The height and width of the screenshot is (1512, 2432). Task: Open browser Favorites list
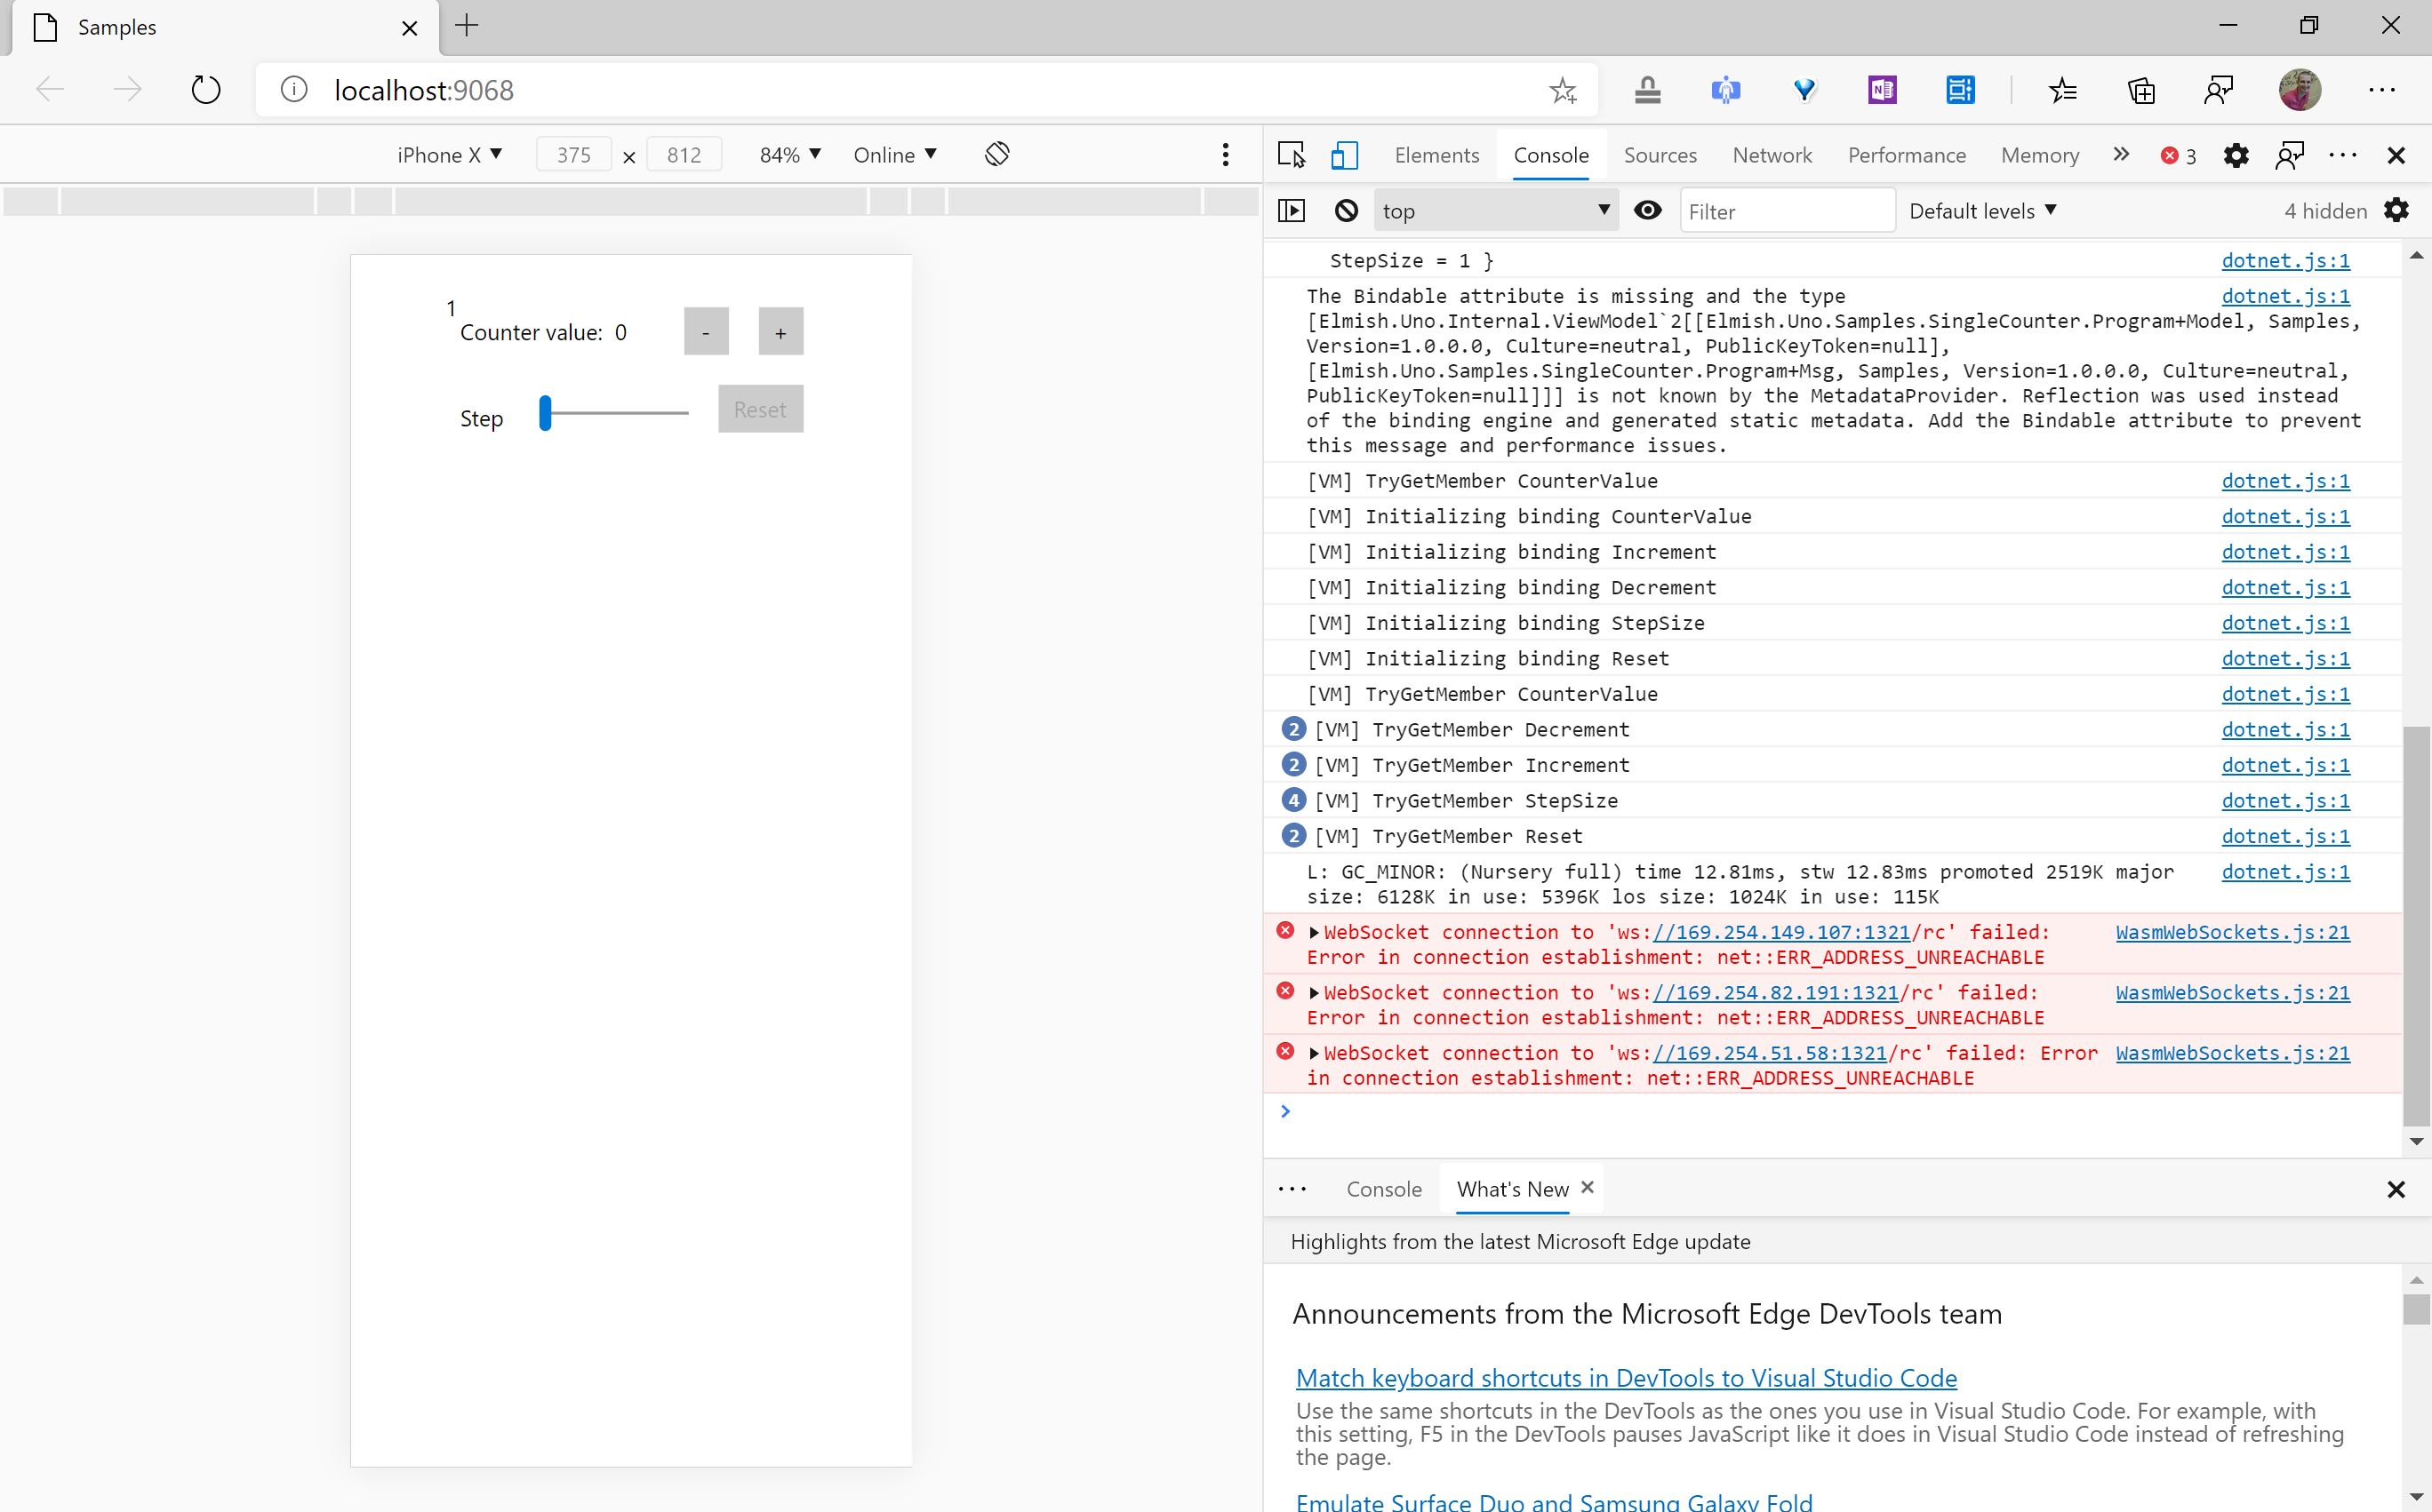tap(2063, 89)
